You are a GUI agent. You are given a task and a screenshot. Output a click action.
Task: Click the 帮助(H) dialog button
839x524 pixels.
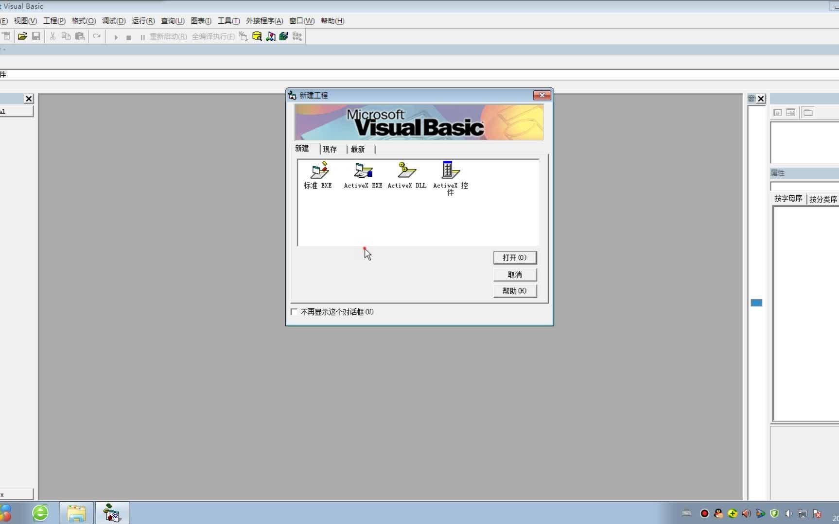515,291
